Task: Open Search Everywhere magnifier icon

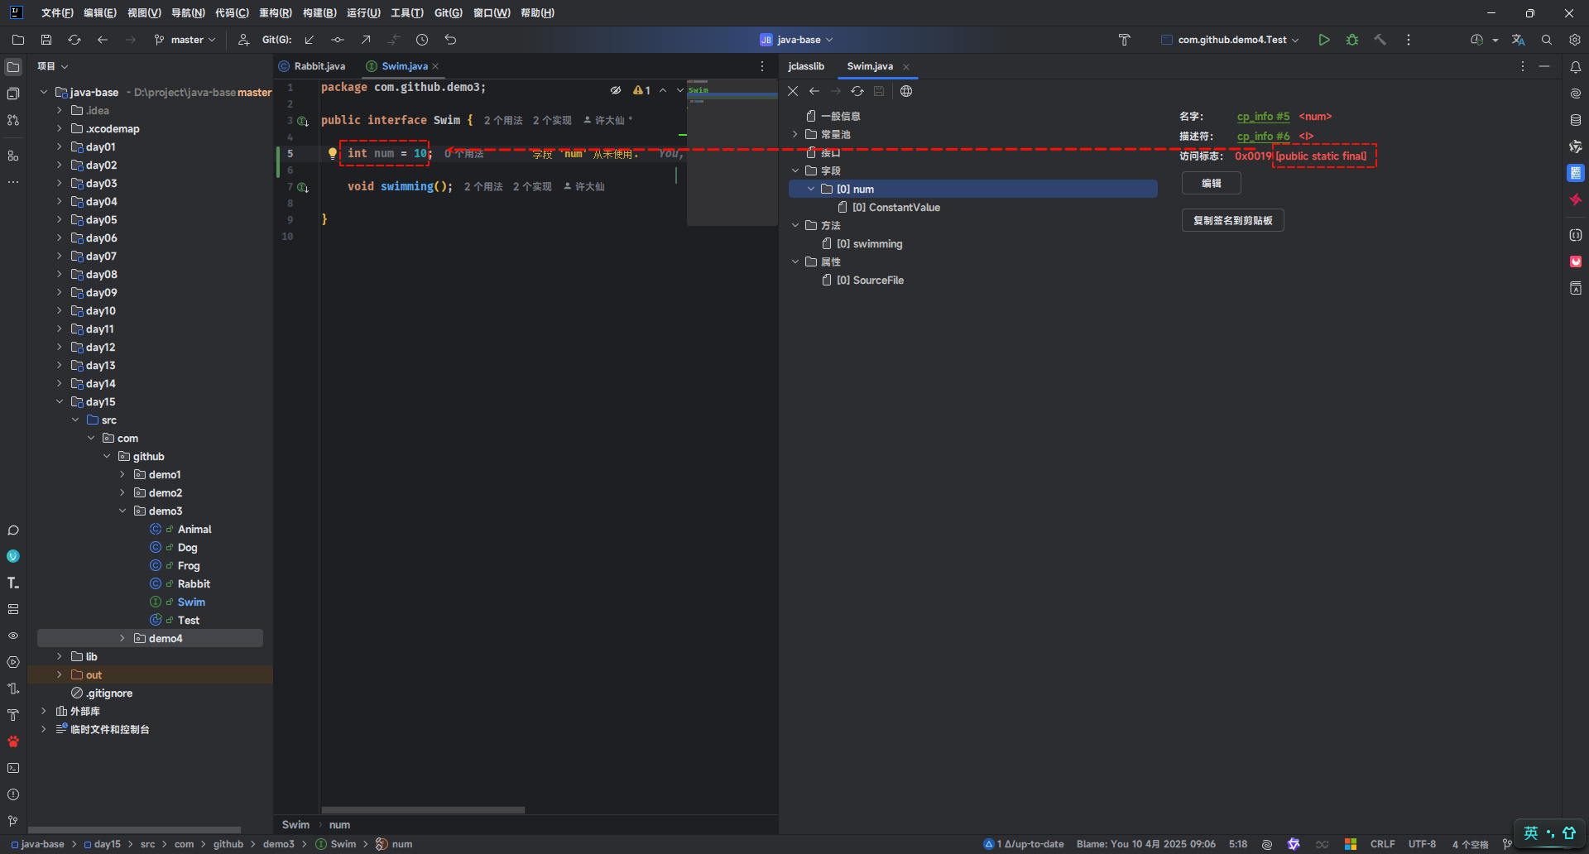Action: click(1546, 40)
